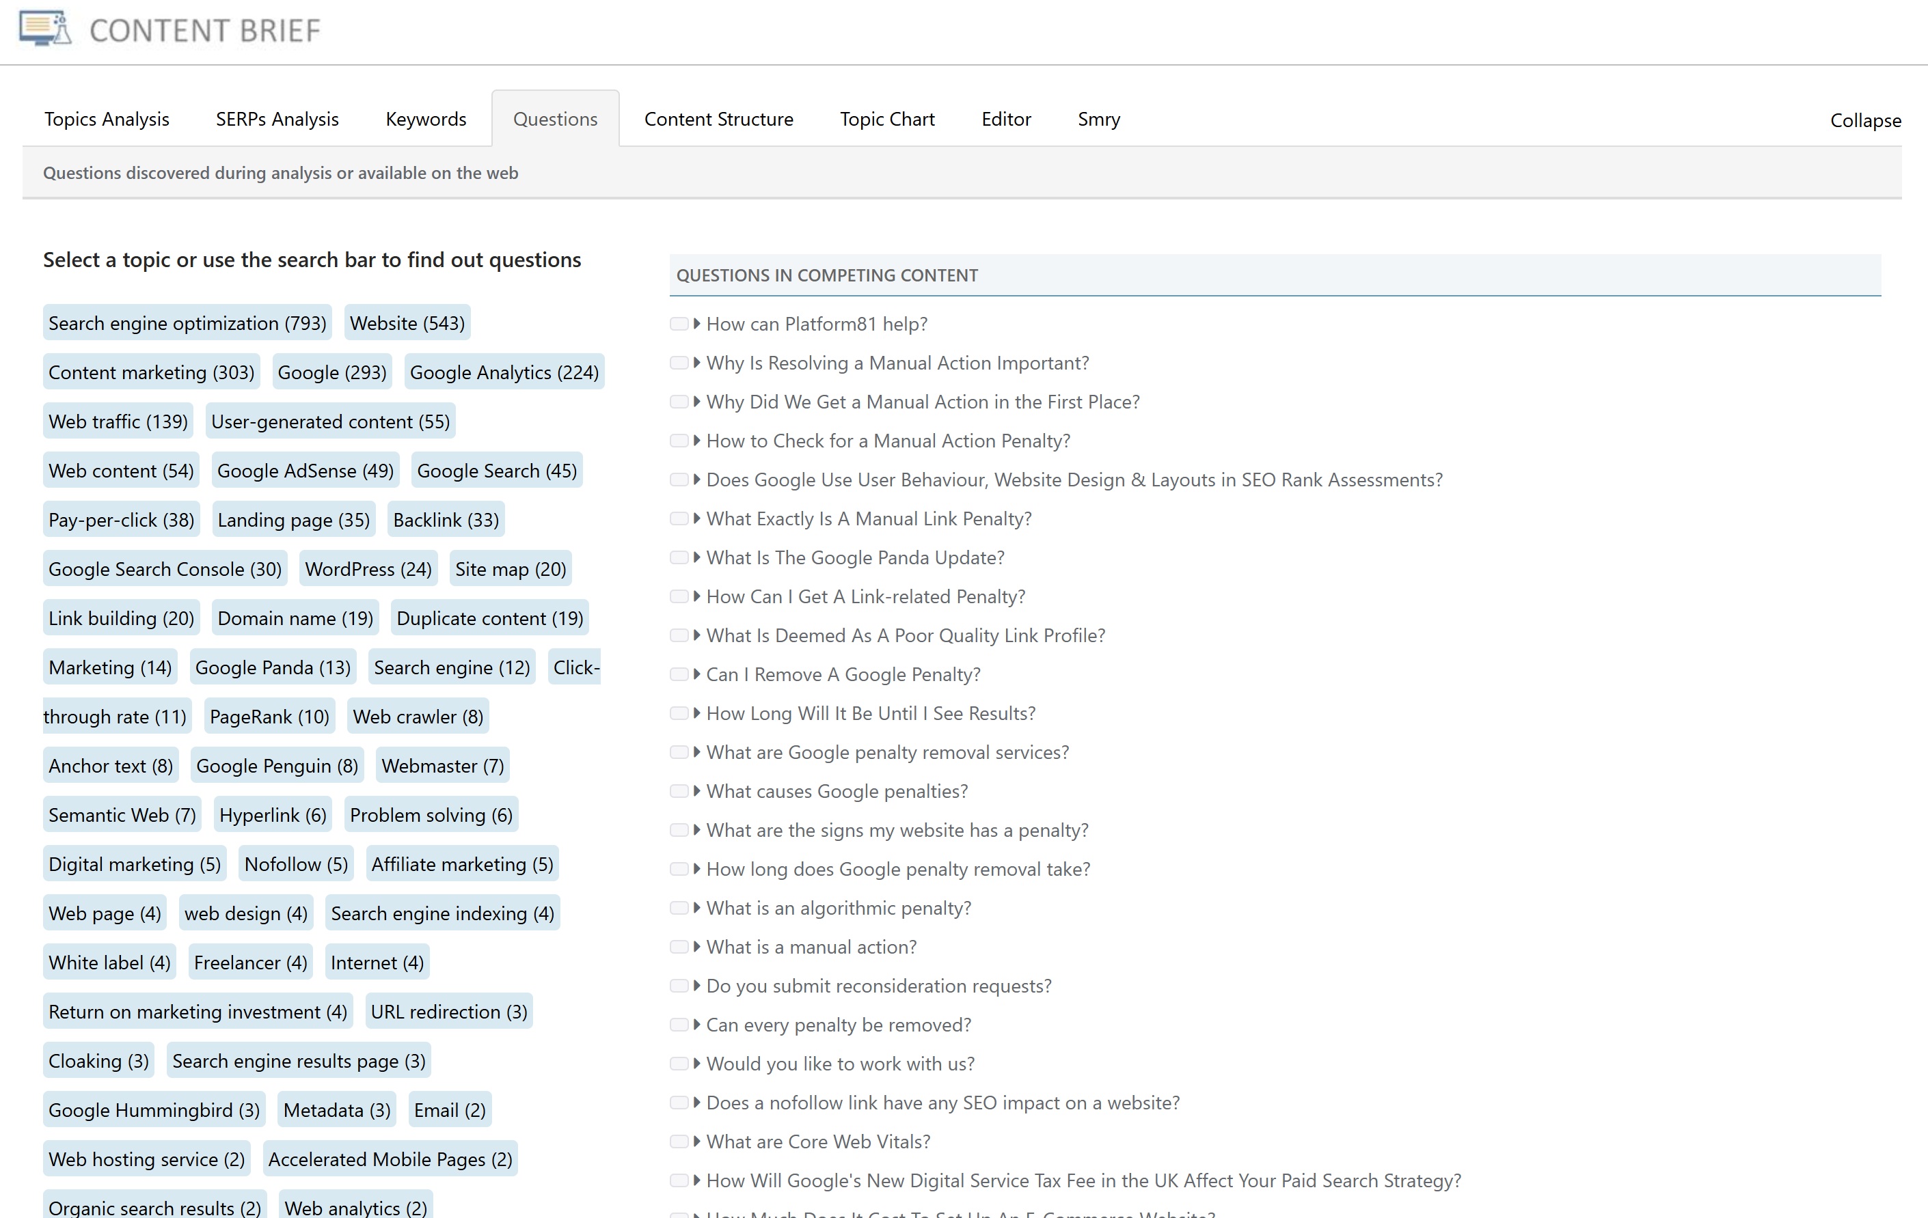
Task: Click question 'Do you submit reconsideration requests?'
Action: coord(878,986)
